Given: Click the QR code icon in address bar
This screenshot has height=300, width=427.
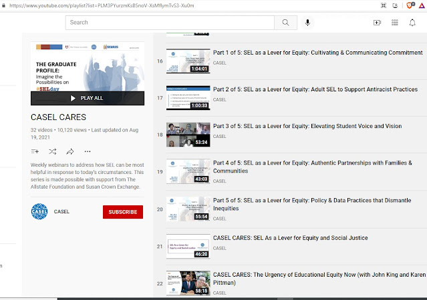Looking at the screenshot, I should click(384, 5).
